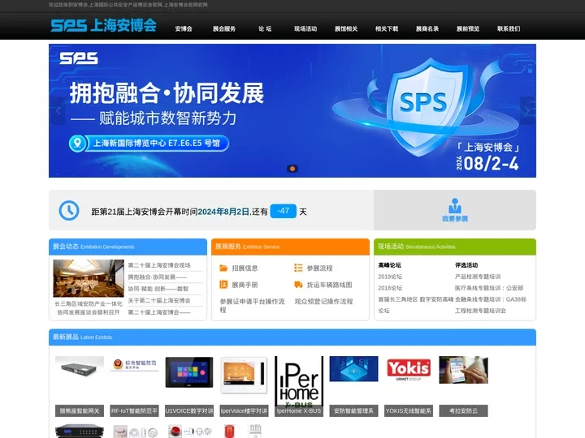Screen dimensions: 585x438
Task: Open the 招展信息 link
Action: (x=245, y=268)
